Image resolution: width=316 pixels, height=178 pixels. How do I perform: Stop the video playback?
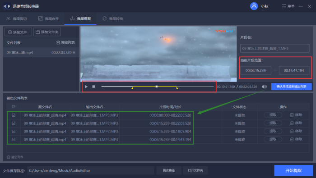click(93, 87)
